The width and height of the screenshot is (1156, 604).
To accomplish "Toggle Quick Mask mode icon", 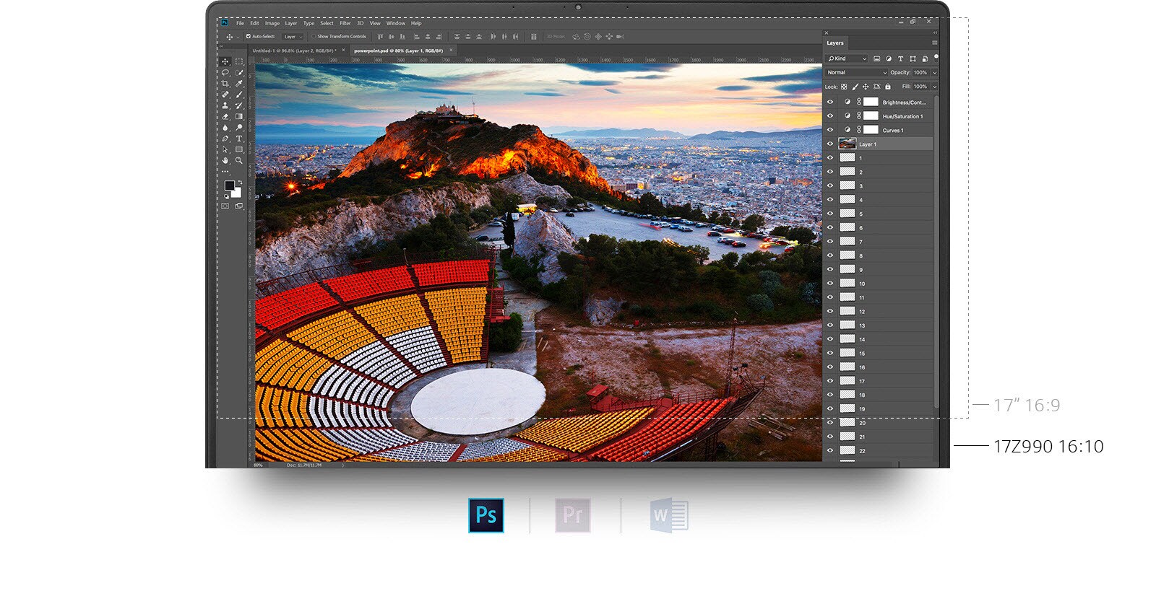I will (x=225, y=206).
